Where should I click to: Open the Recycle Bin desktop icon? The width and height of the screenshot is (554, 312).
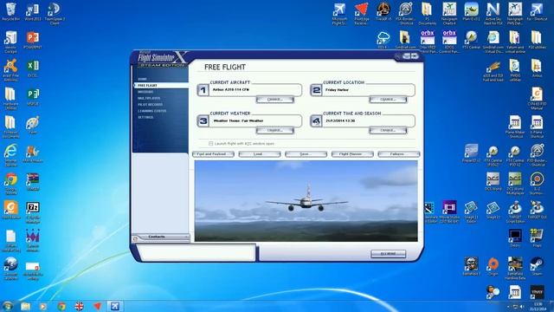coord(10,10)
